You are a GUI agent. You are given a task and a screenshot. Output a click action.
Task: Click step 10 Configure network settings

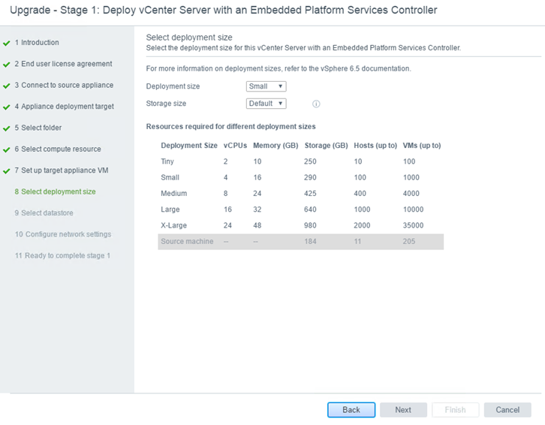(x=63, y=234)
